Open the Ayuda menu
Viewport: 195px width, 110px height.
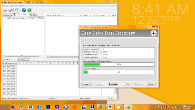click(x=22, y=6)
